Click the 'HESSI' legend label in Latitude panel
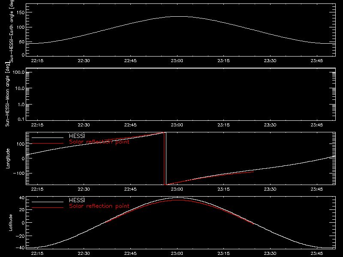The width and height of the screenshot is (343, 257). pyautogui.click(x=77, y=200)
